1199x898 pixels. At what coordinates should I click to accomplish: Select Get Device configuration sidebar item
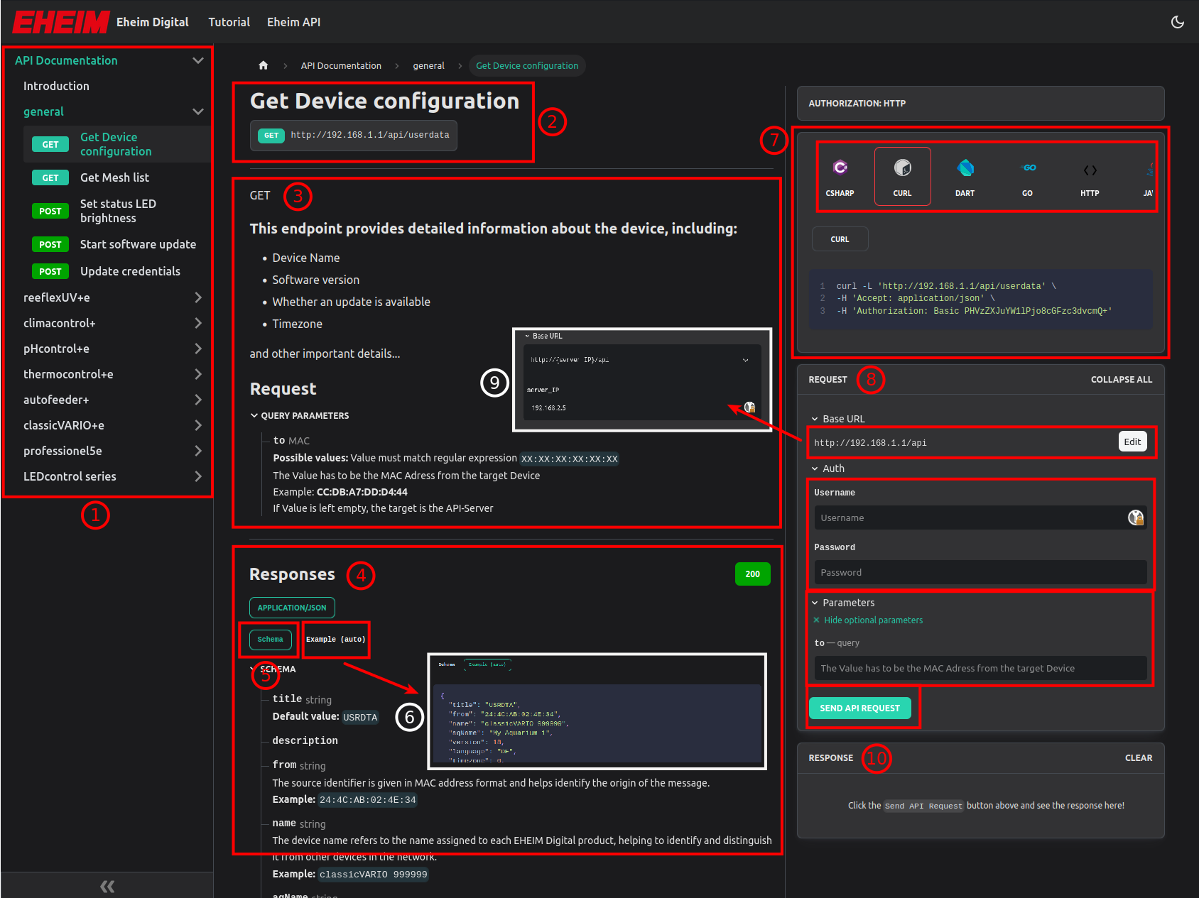[117, 144]
